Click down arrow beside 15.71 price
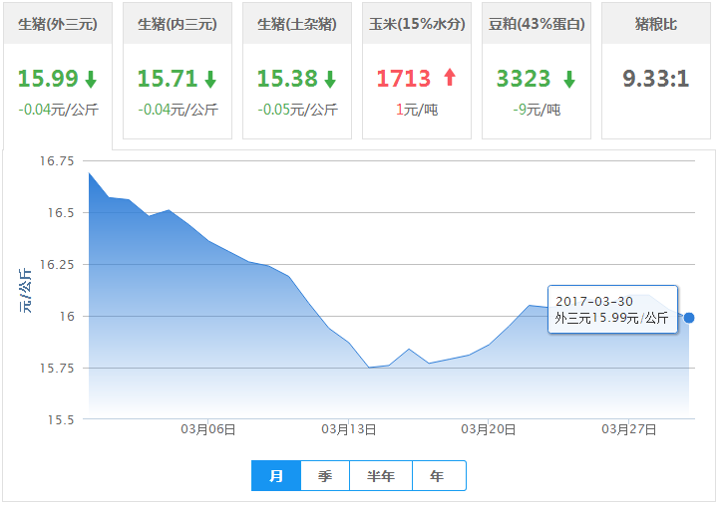 point(210,80)
